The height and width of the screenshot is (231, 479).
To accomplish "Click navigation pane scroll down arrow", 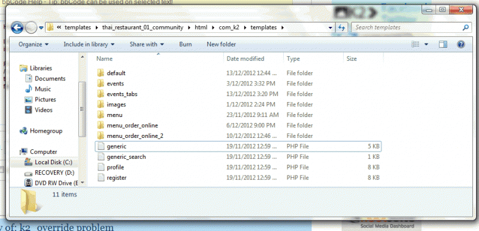I will click(x=83, y=183).
